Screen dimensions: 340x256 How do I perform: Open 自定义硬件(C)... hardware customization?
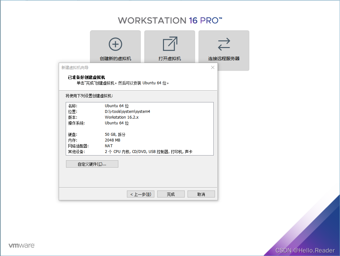92,164
